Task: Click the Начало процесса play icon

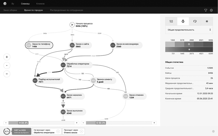Action: tap(72, 25)
